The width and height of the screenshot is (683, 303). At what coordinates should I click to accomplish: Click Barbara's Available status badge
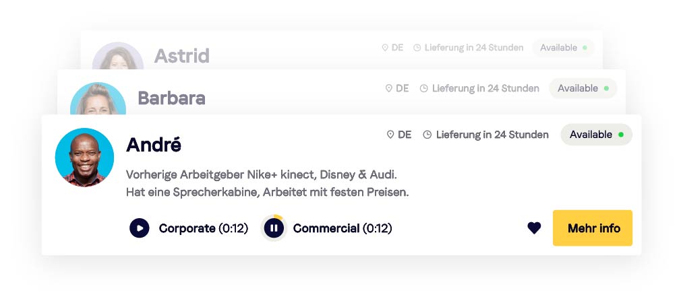tap(583, 88)
